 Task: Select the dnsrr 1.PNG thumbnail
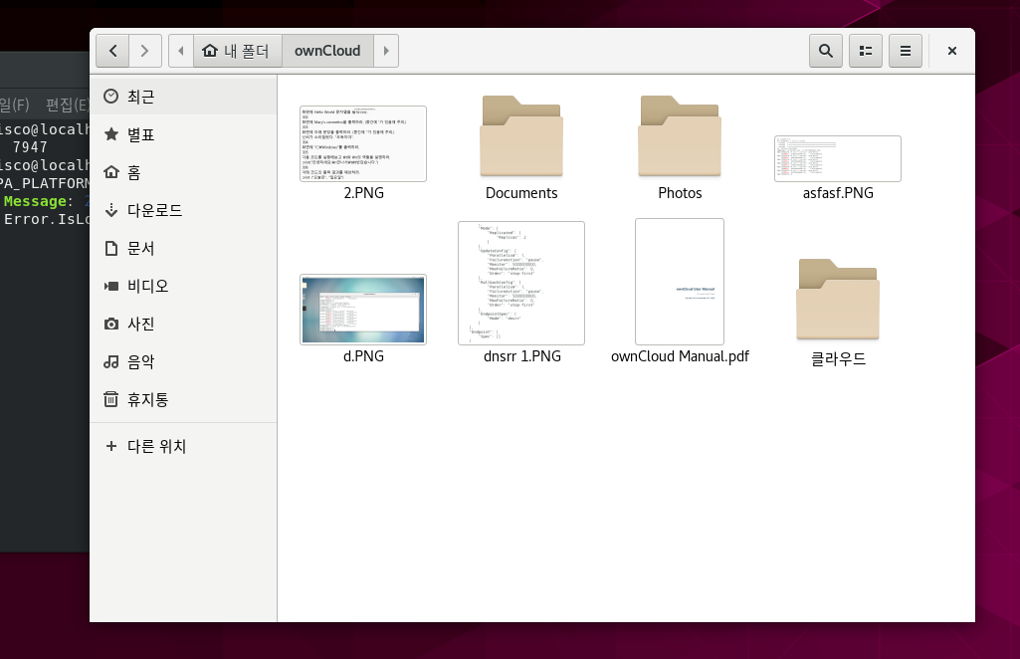pos(521,283)
